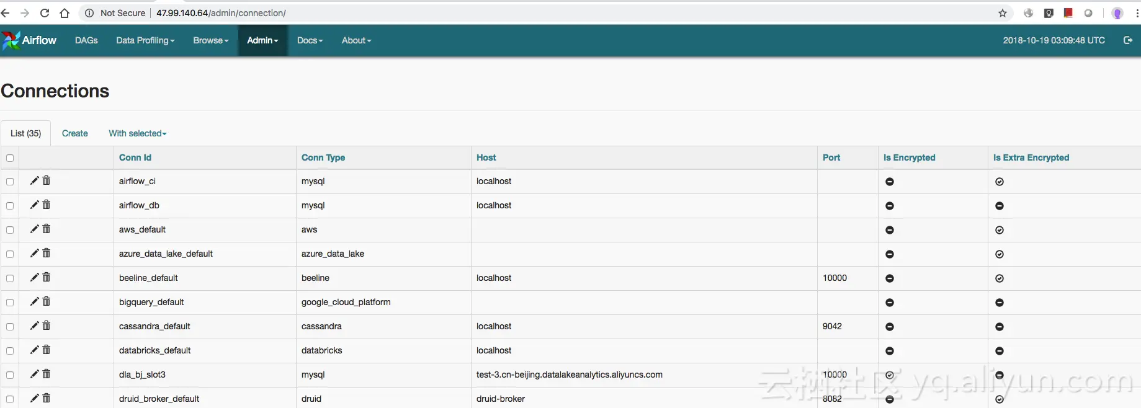The width and height of the screenshot is (1141, 408).
Task: Open the Admin dropdown menu
Action: 262,40
